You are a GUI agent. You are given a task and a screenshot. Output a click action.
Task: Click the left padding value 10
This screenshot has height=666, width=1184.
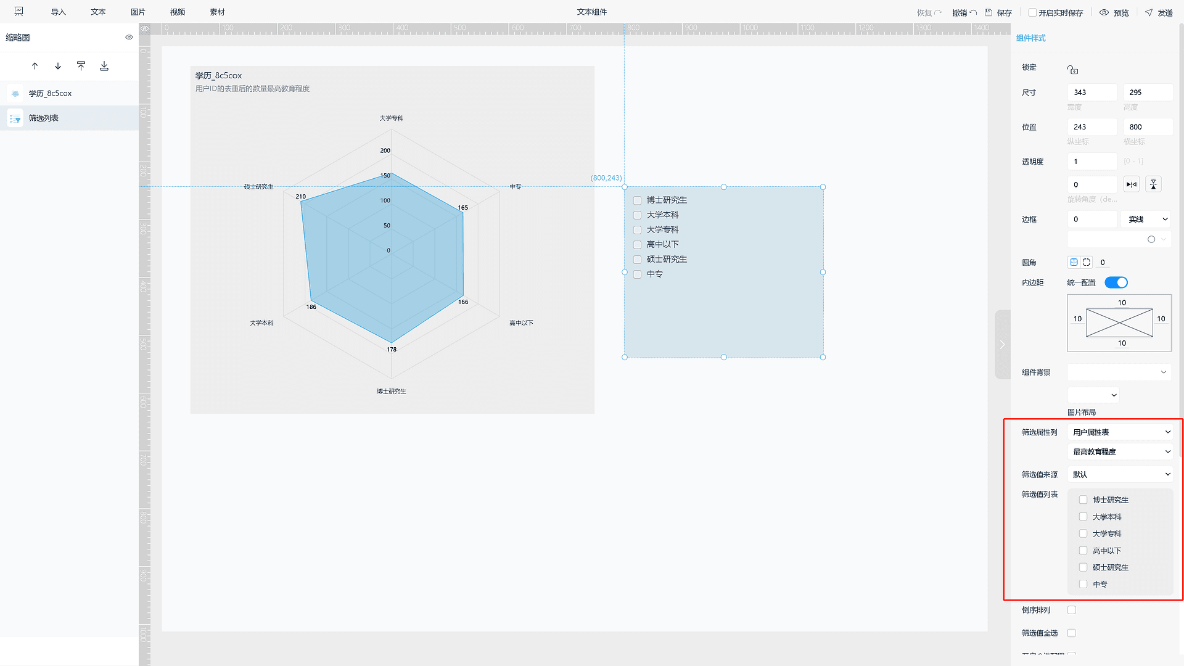coord(1077,319)
